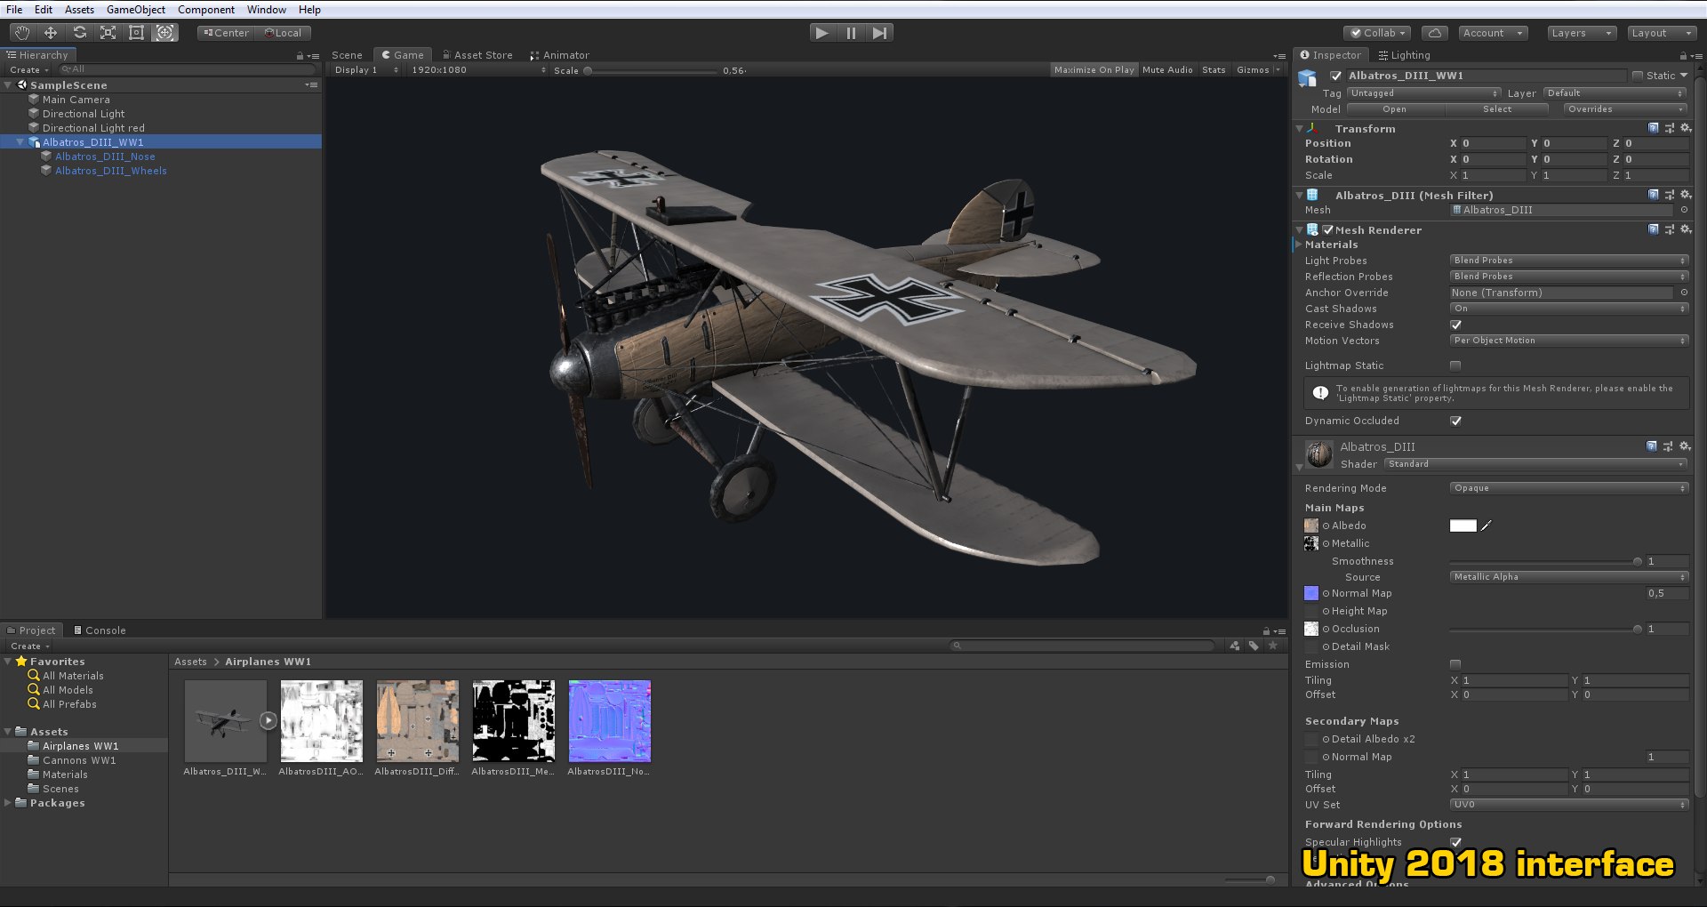The image size is (1707, 907).
Task: Click the Pause button
Action: (x=851, y=33)
